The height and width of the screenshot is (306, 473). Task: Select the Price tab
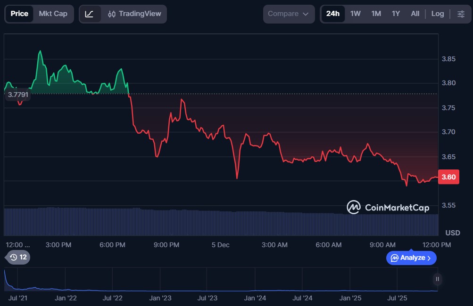point(19,14)
